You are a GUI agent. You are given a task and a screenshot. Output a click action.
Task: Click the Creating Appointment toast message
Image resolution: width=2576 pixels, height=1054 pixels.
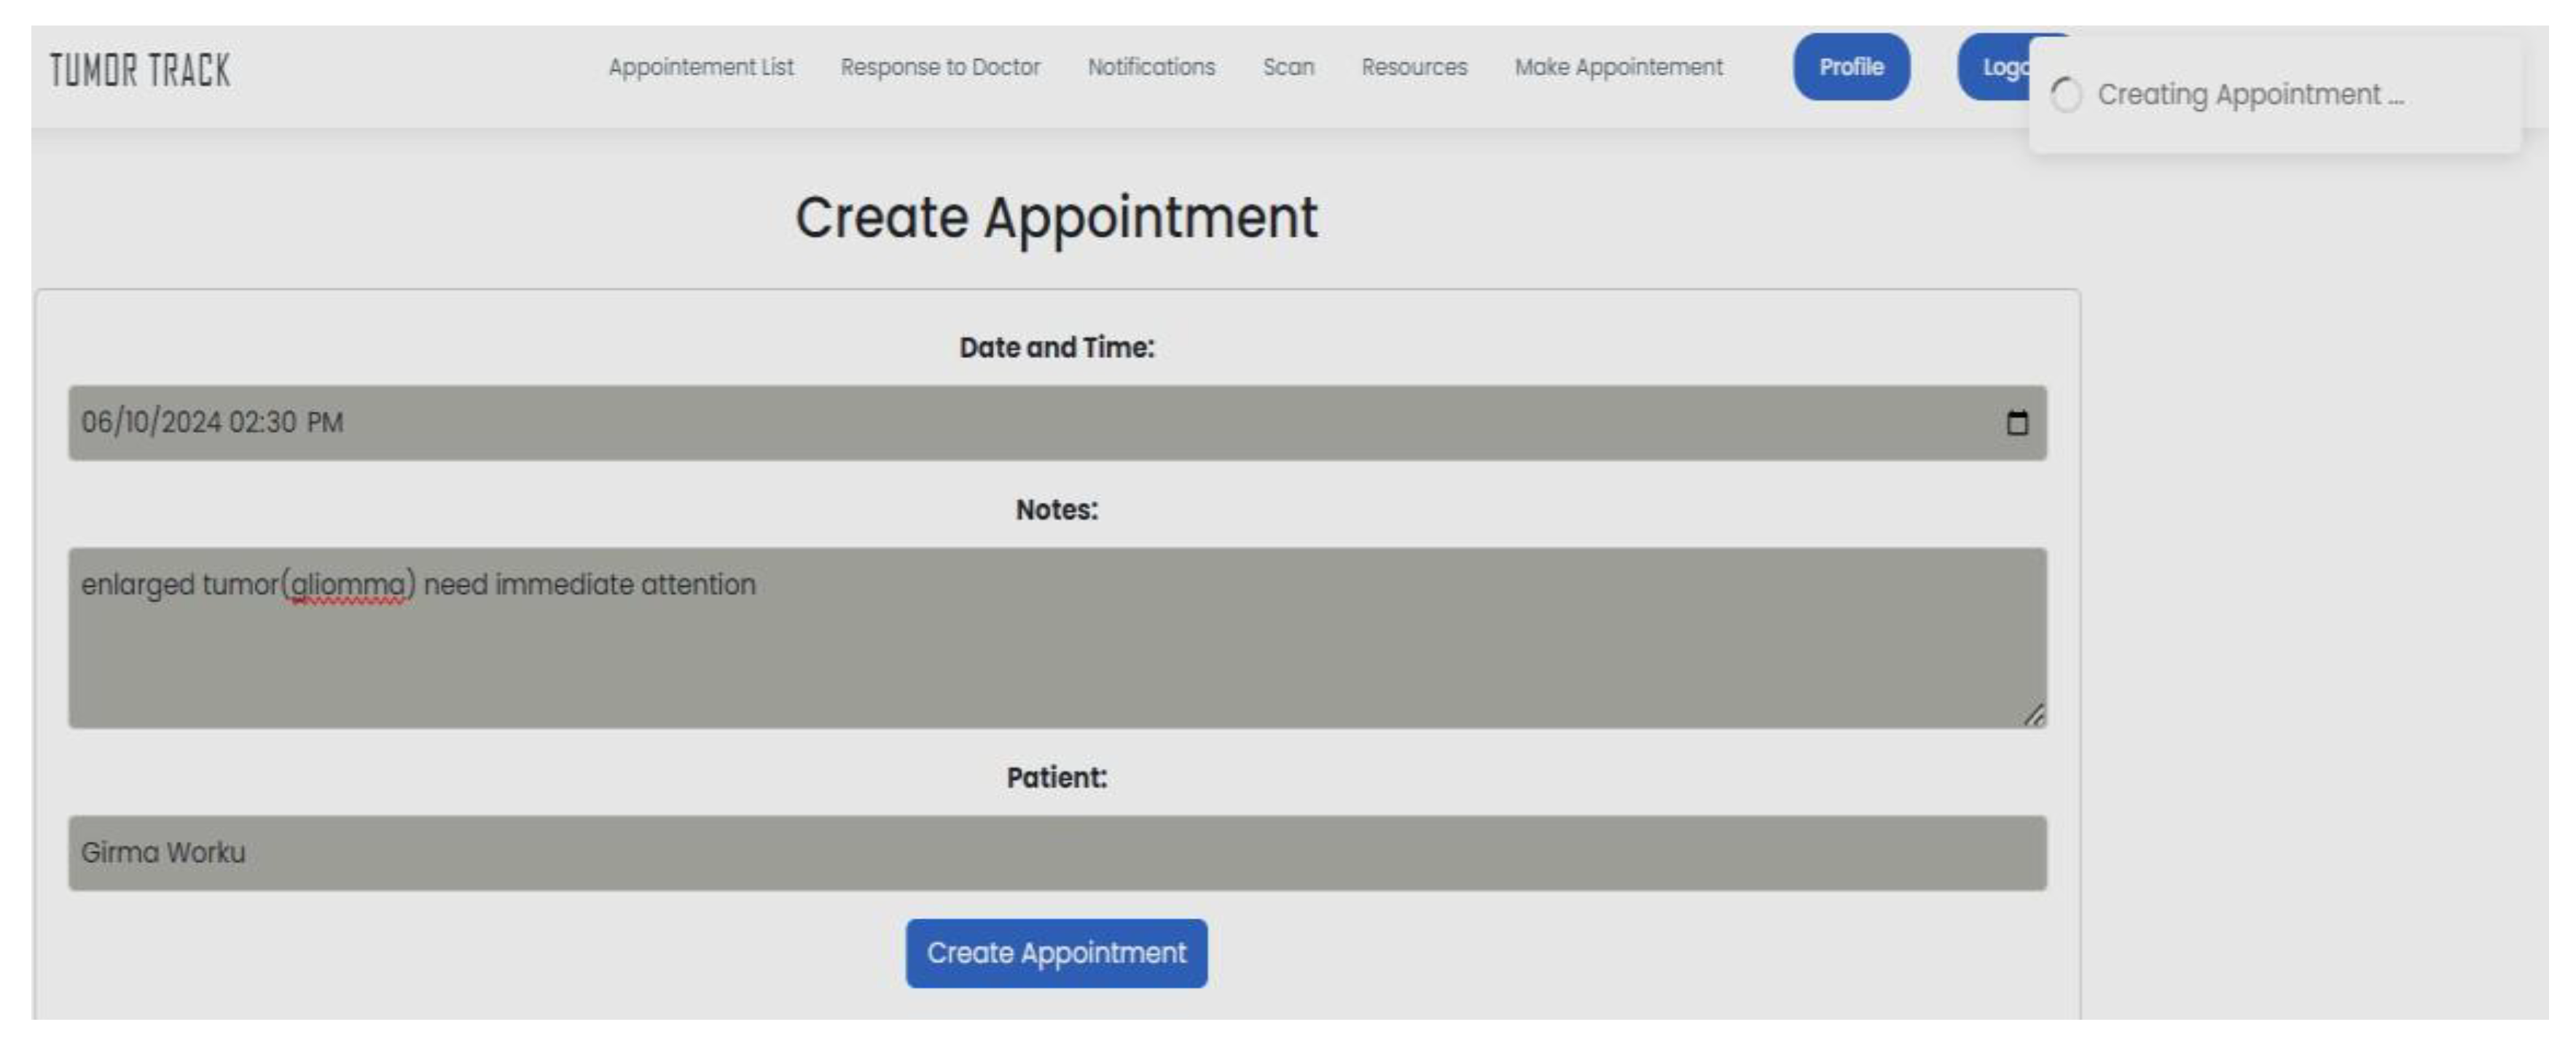click(2250, 95)
